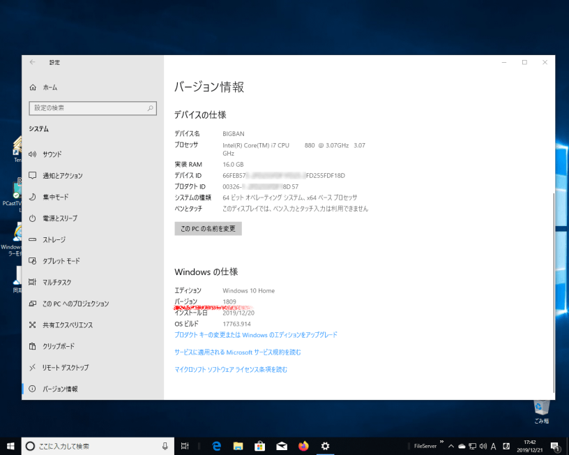Open Microsoft Store from the taskbar
Screen dimensions: 569x455
[260, 446]
